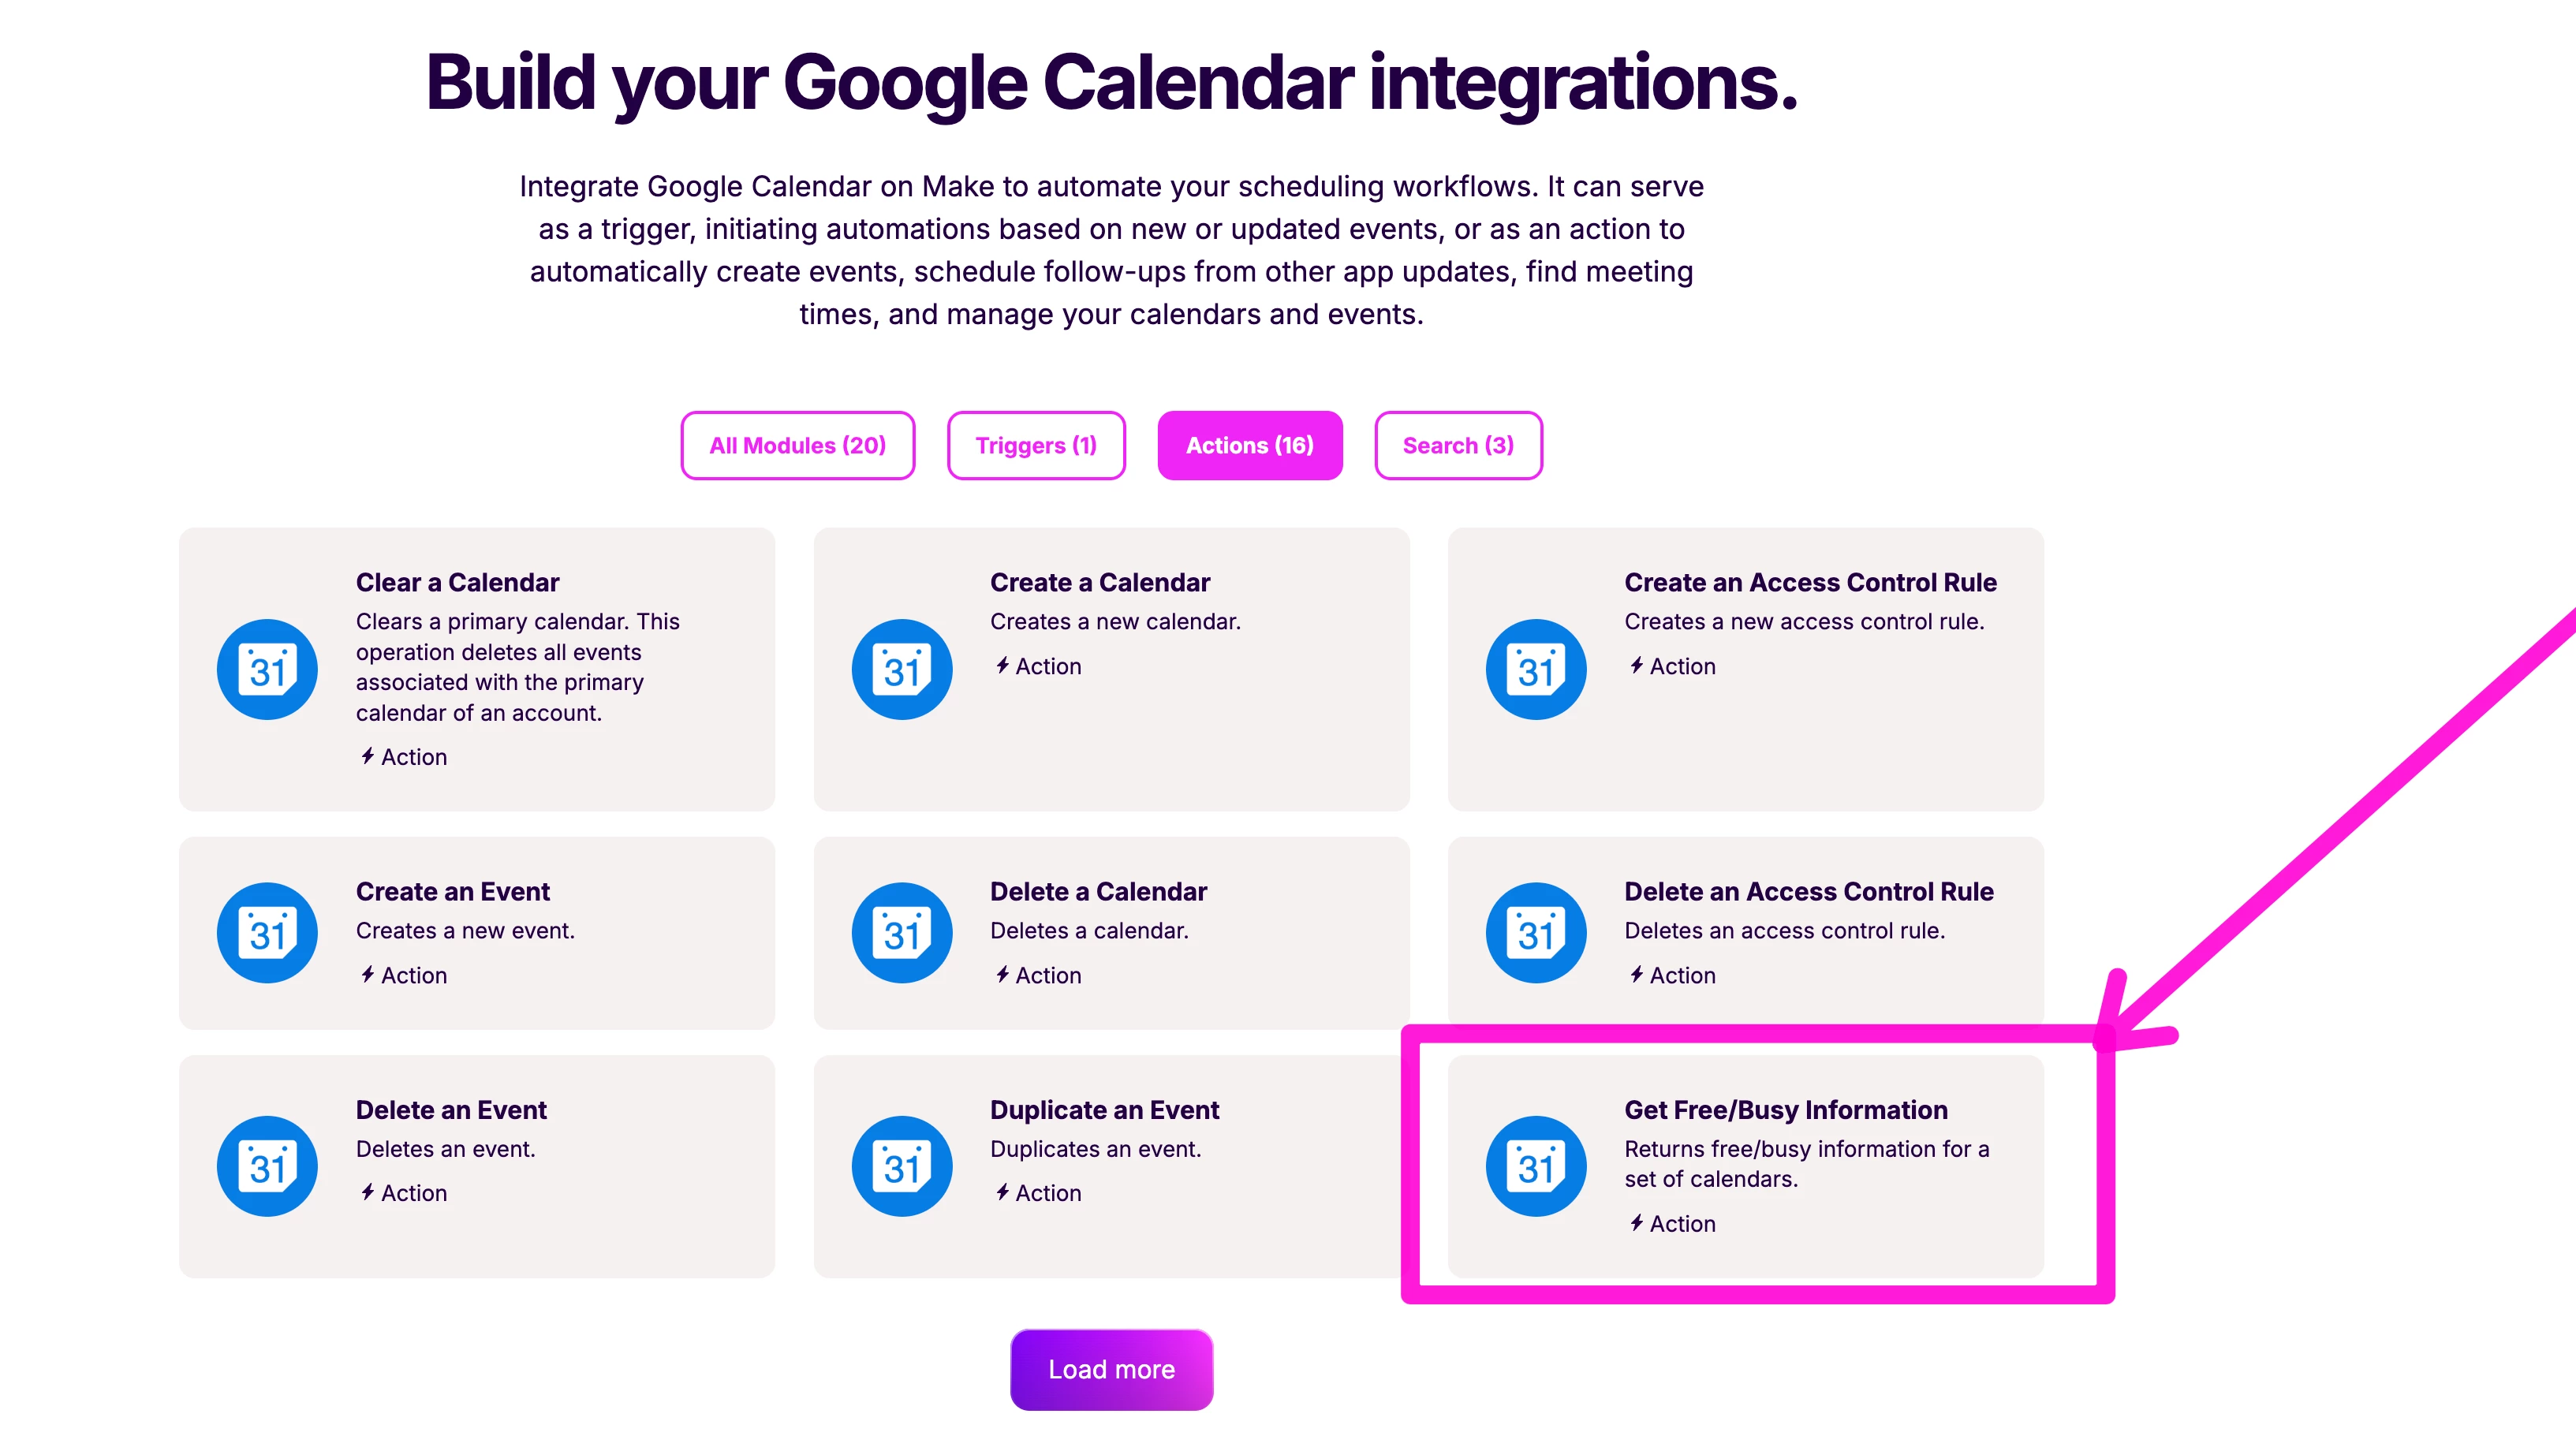Click the Create an Access Control Rule icon
Viewport: 2576px width, 1451px height.
point(1535,668)
